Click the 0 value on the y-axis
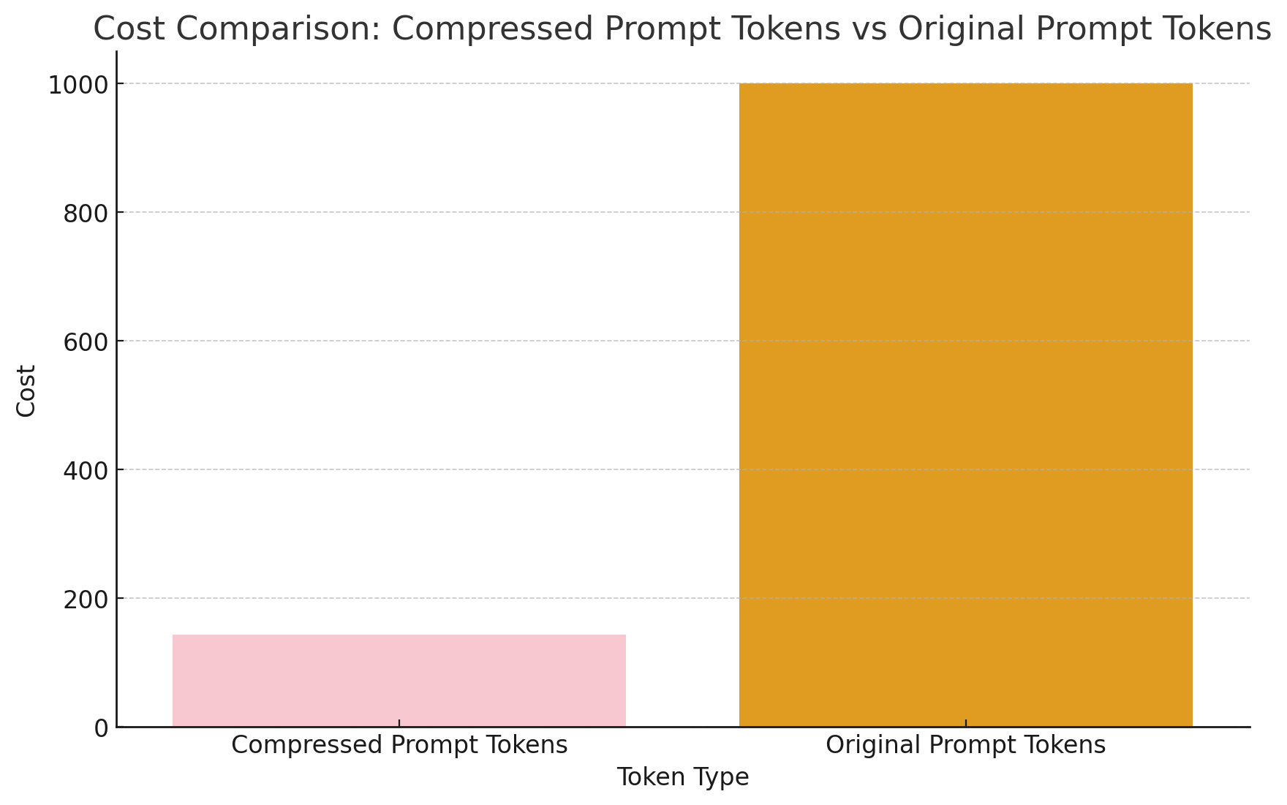The height and width of the screenshot is (805, 1287). pyautogui.click(x=102, y=728)
